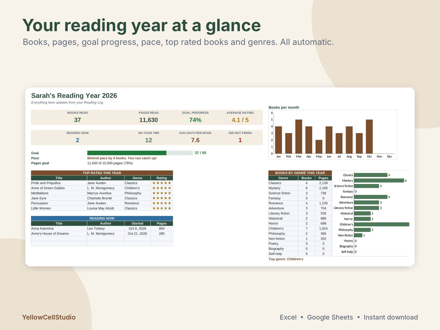Click the green goal progress bar
Viewport: 440px width, 330px height.
[127, 153]
